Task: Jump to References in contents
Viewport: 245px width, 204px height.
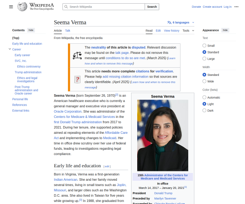Action: click(x=20, y=105)
